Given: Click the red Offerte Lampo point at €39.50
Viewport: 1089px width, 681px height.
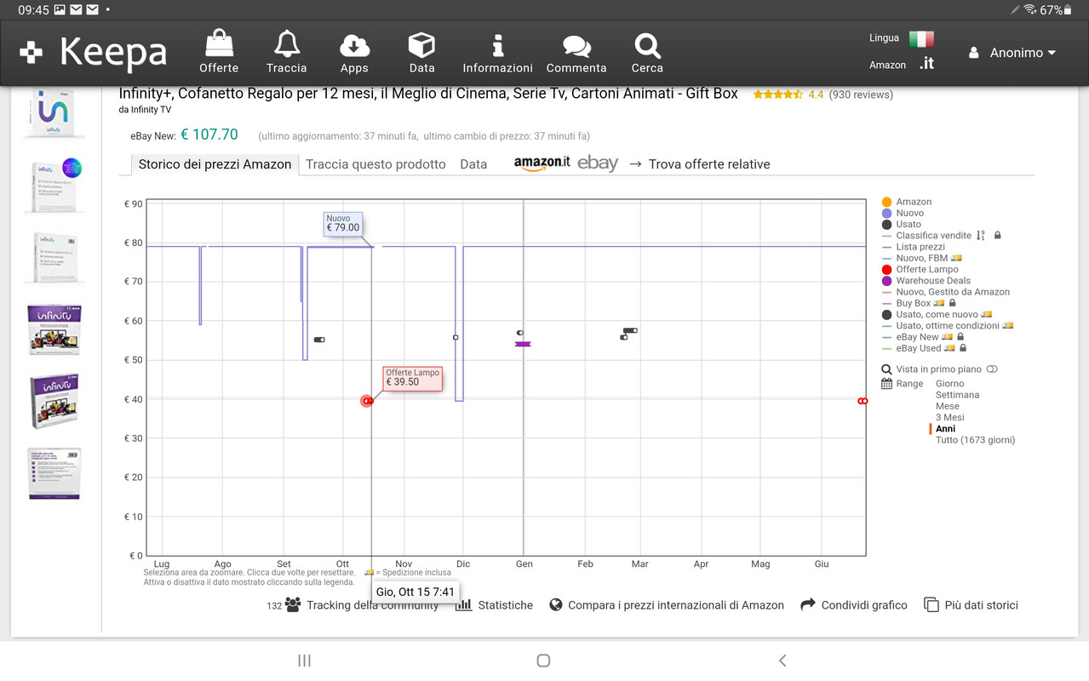Looking at the screenshot, I should (367, 401).
